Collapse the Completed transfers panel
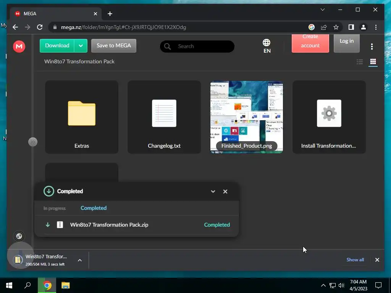 [x=213, y=192]
